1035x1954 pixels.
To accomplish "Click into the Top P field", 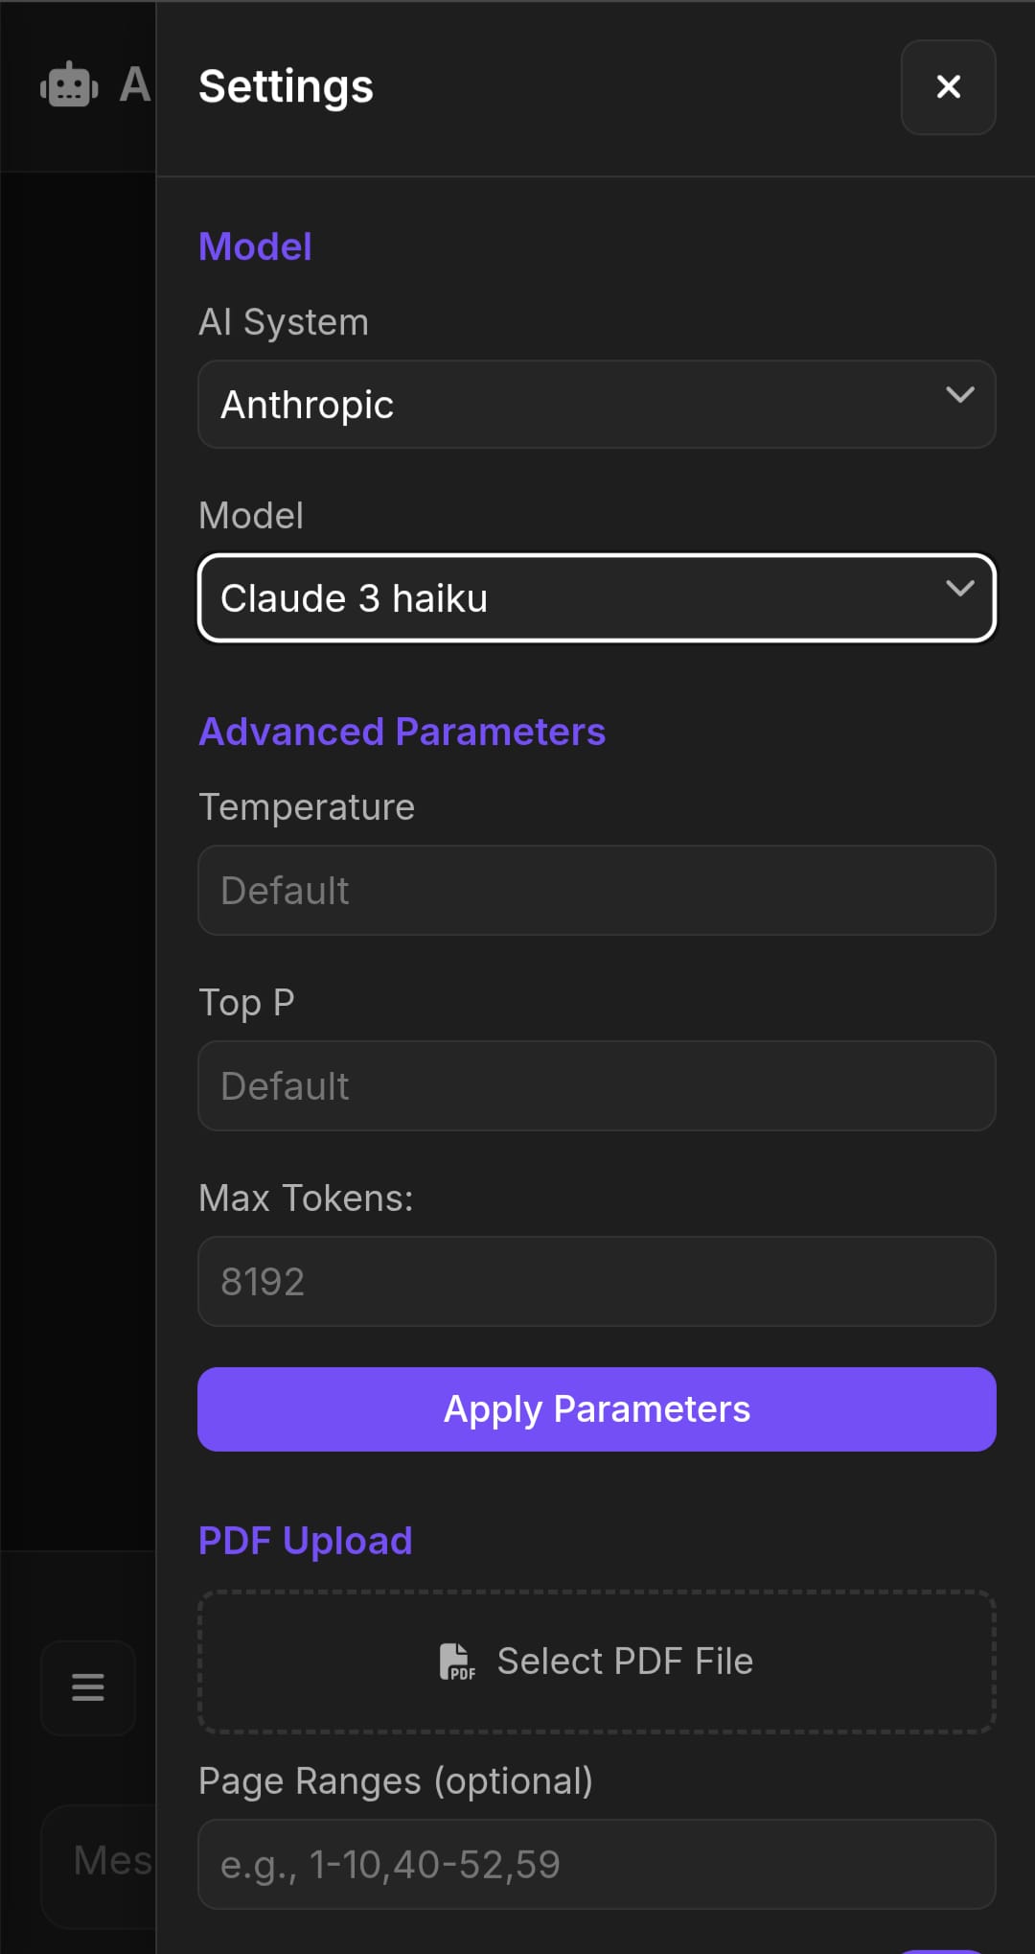I will coord(596,1086).
